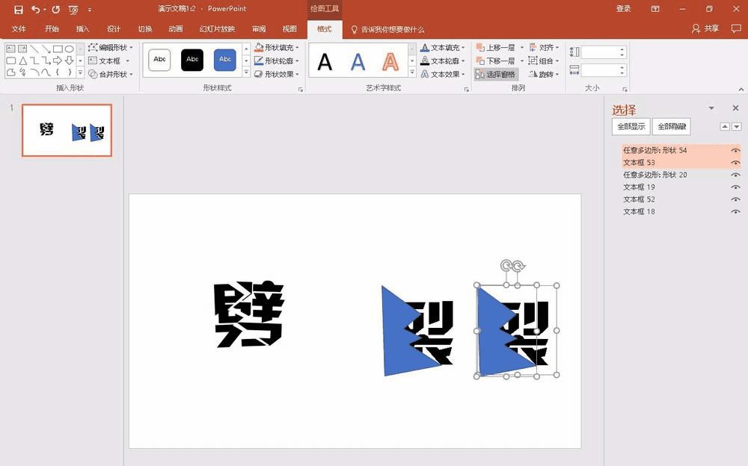This screenshot has height=466, width=748.
Task: Switch to the 插入 tab
Action: pyautogui.click(x=82, y=29)
